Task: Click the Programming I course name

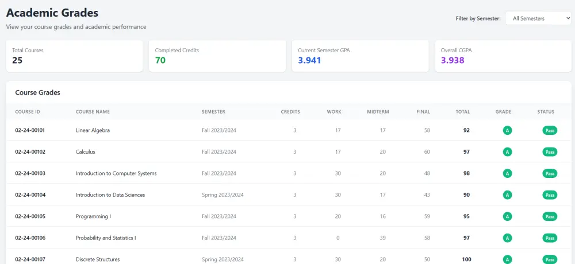Action: click(94, 216)
